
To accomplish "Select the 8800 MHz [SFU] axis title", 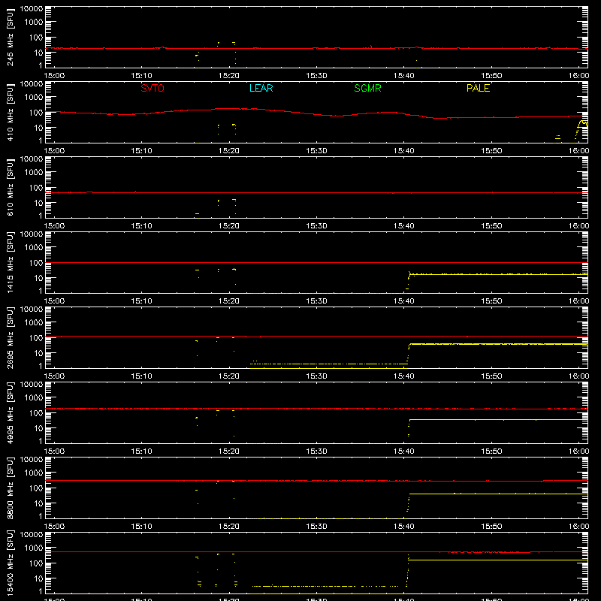I will click(11, 488).
